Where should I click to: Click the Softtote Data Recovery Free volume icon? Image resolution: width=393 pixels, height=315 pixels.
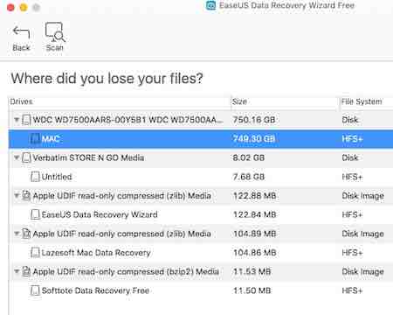(35, 290)
